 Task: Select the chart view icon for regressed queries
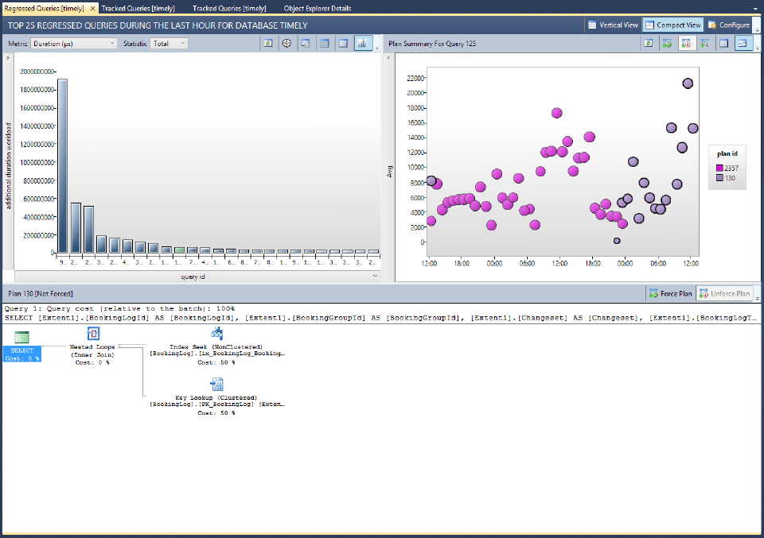364,43
